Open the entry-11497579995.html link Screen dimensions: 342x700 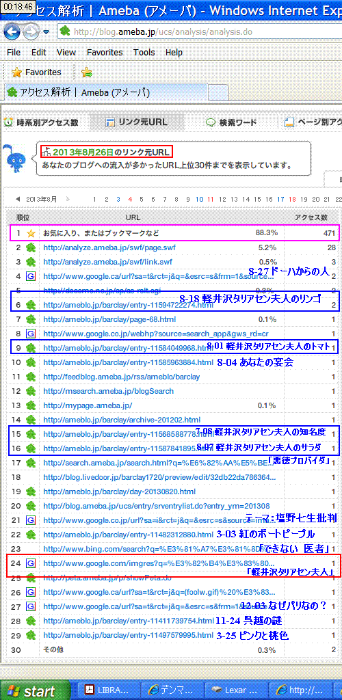click(128, 635)
